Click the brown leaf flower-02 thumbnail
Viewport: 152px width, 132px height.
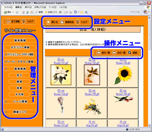[x=92, y=75]
